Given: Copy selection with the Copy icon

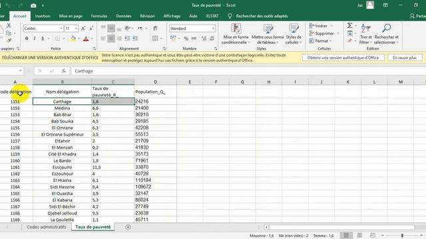Looking at the screenshot, I should click(9, 33).
